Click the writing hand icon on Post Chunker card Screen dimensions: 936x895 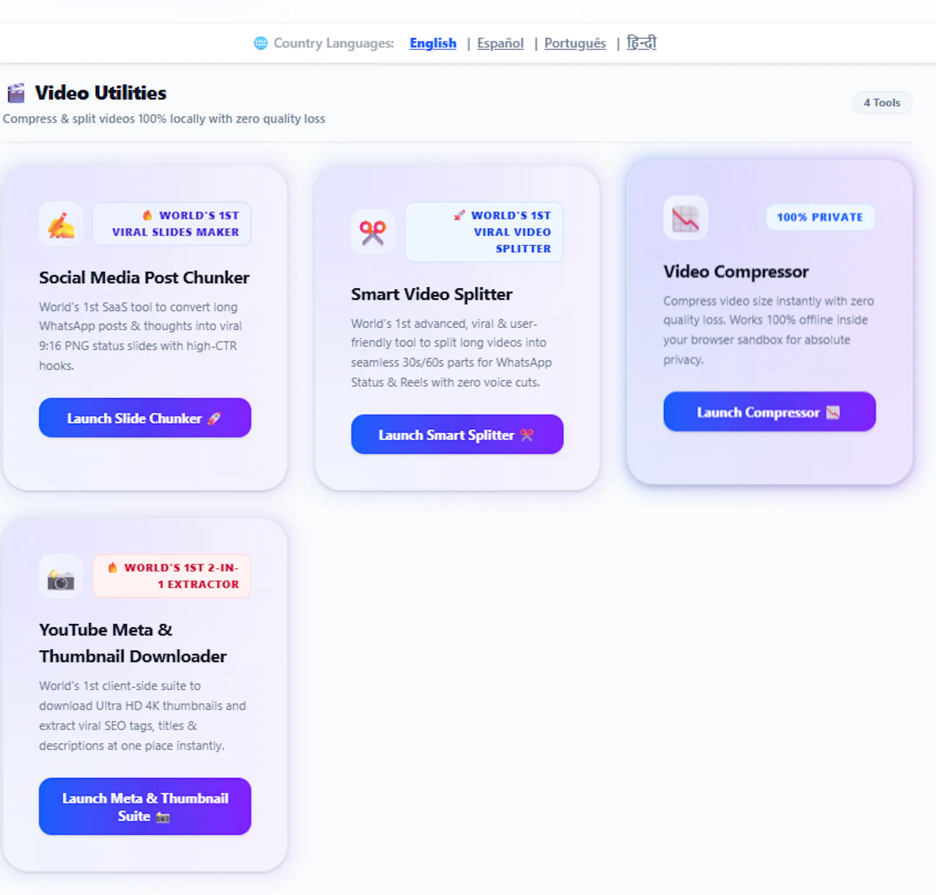[61, 225]
